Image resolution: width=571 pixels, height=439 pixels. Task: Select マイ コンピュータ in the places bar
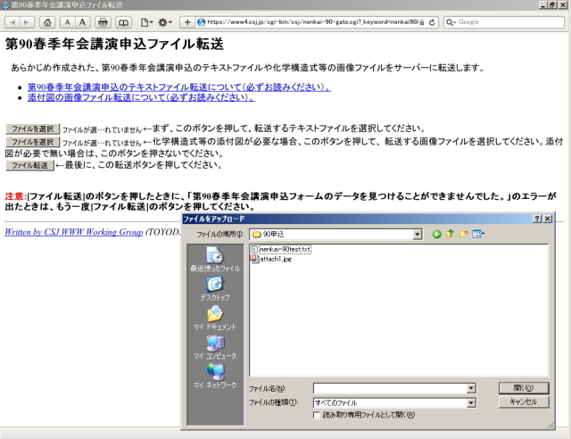tap(214, 347)
